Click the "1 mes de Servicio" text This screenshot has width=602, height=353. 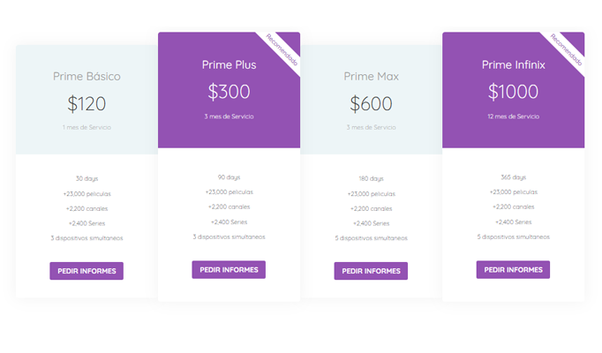coord(87,127)
